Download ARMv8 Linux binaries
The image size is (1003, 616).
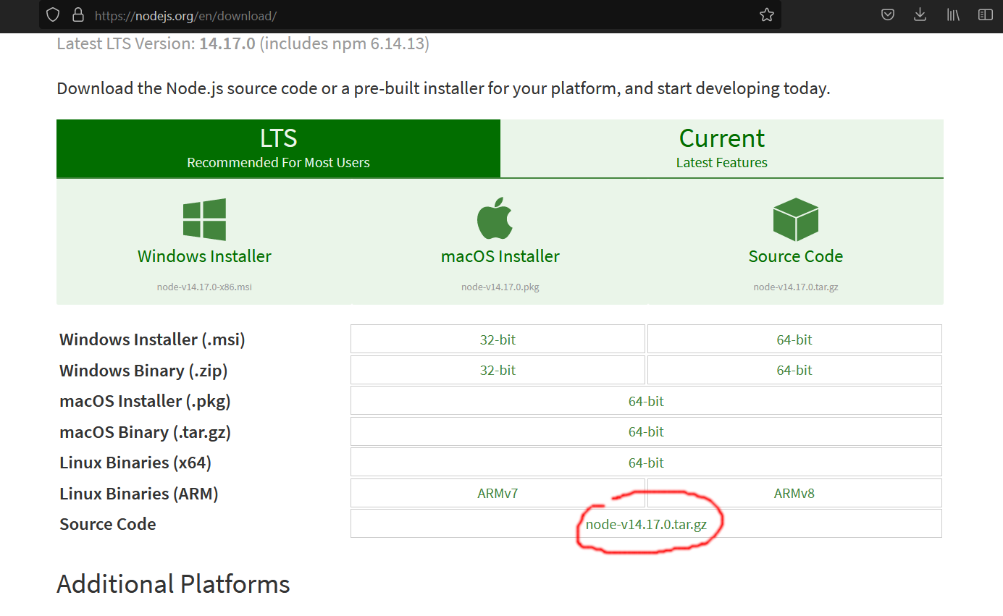pos(794,494)
